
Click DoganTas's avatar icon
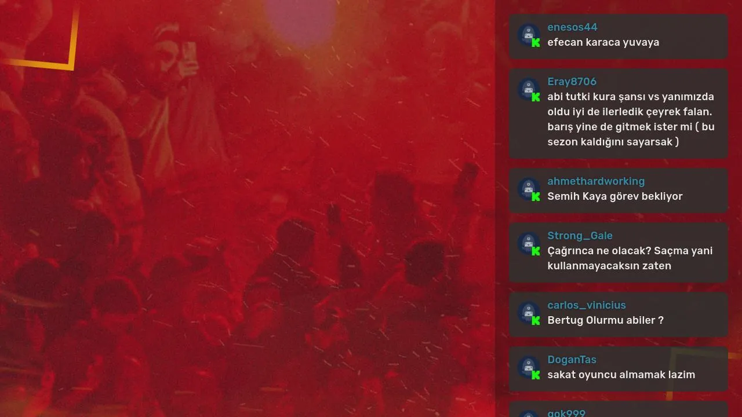coord(529,367)
